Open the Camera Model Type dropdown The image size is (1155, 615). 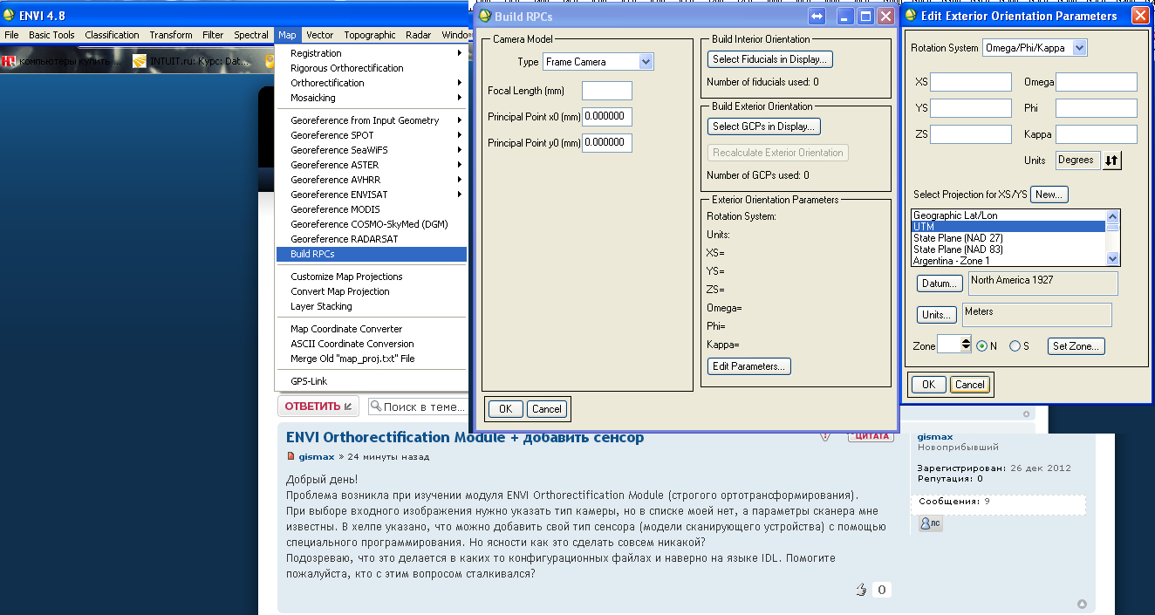(x=598, y=62)
